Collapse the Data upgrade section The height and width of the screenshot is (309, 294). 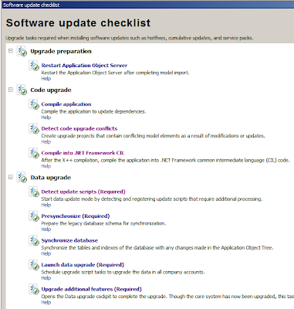(11, 177)
